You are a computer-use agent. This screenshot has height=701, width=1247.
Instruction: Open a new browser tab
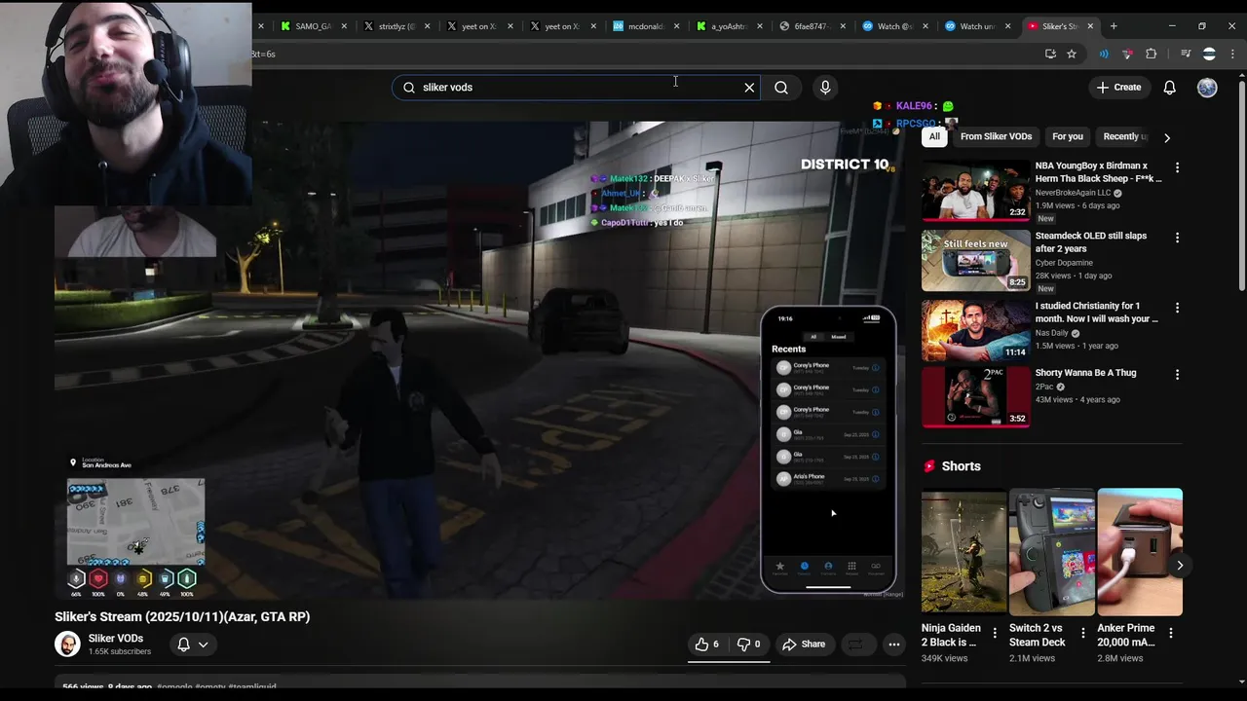tap(1114, 26)
